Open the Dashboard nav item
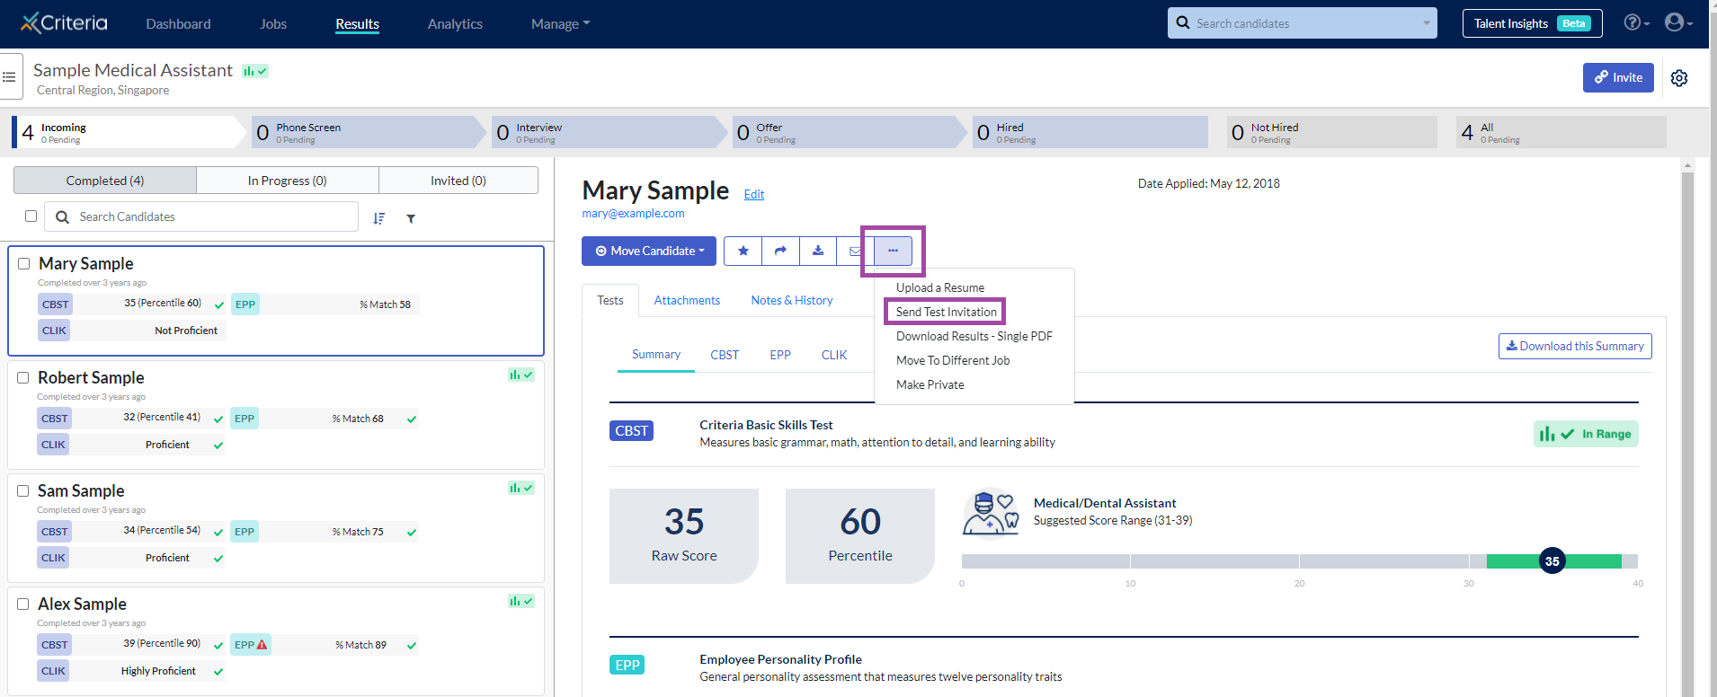This screenshot has width=1717, height=697. [179, 24]
